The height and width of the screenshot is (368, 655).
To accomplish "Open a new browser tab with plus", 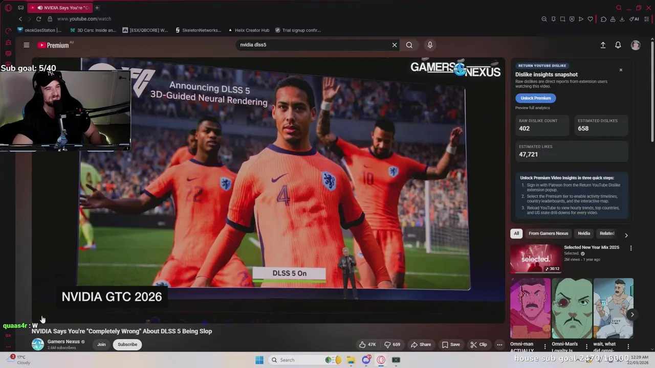I will point(97,8).
